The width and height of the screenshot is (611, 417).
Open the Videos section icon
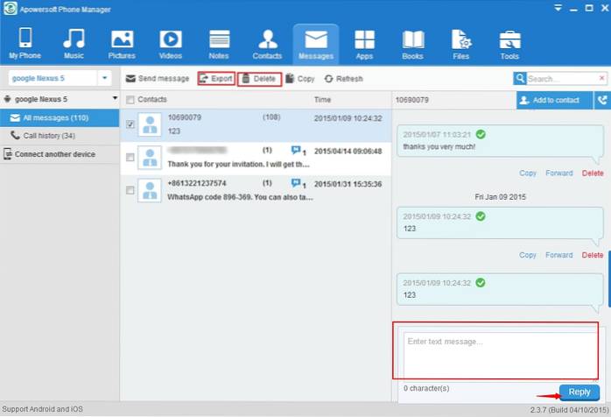(171, 40)
